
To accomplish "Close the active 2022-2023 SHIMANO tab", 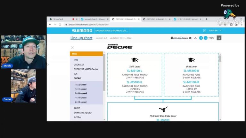I will [x=138, y=19].
